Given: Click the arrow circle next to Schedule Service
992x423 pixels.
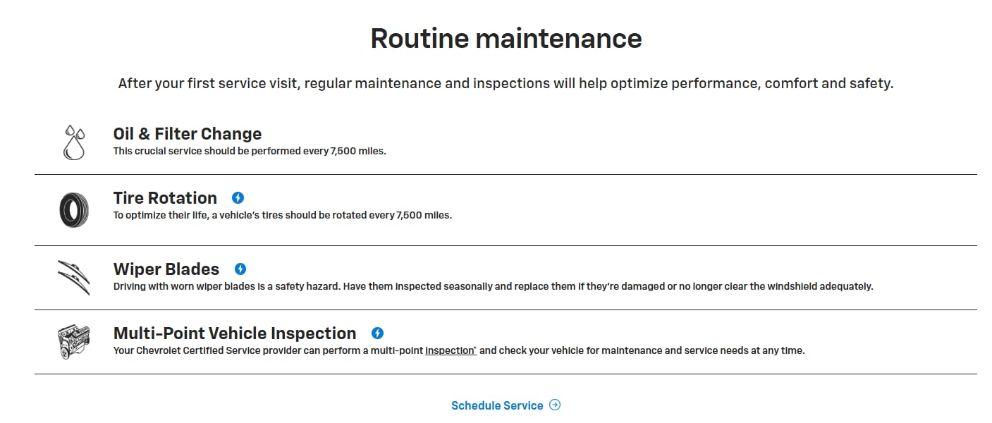Looking at the screenshot, I should (x=555, y=405).
